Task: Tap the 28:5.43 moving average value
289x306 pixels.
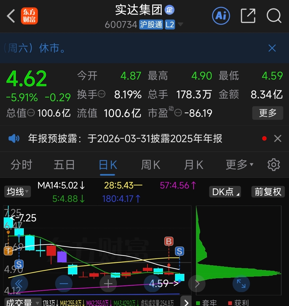Action: click(x=123, y=185)
